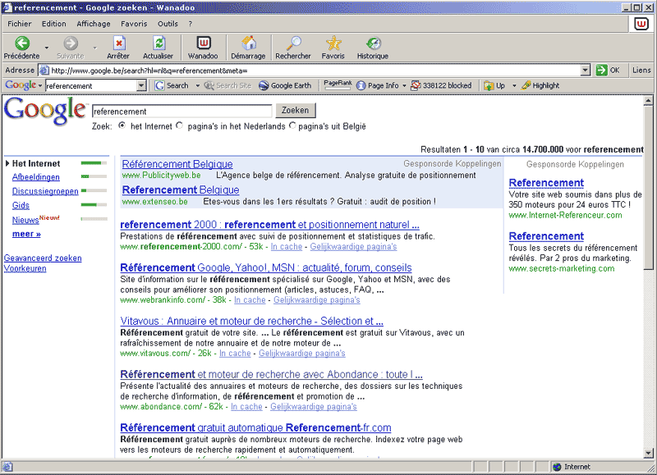657x475 pixels.
Task: Click the Suivante forward arrow icon
Action: click(x=71, y=43)
